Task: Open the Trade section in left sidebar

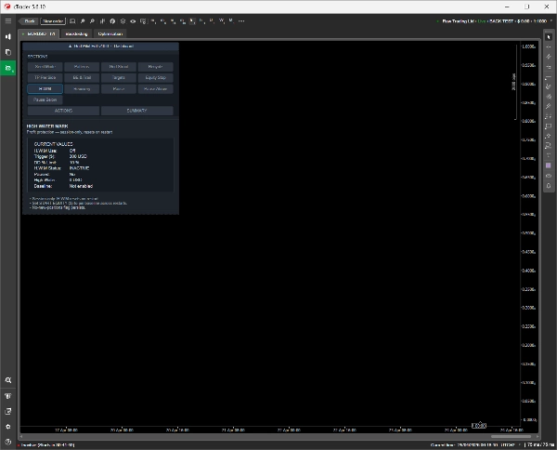Action: (x=7, y=36)
